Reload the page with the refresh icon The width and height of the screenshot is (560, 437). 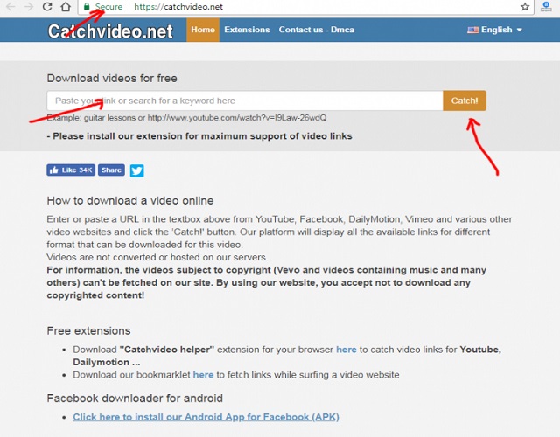[x=45, y=7]
